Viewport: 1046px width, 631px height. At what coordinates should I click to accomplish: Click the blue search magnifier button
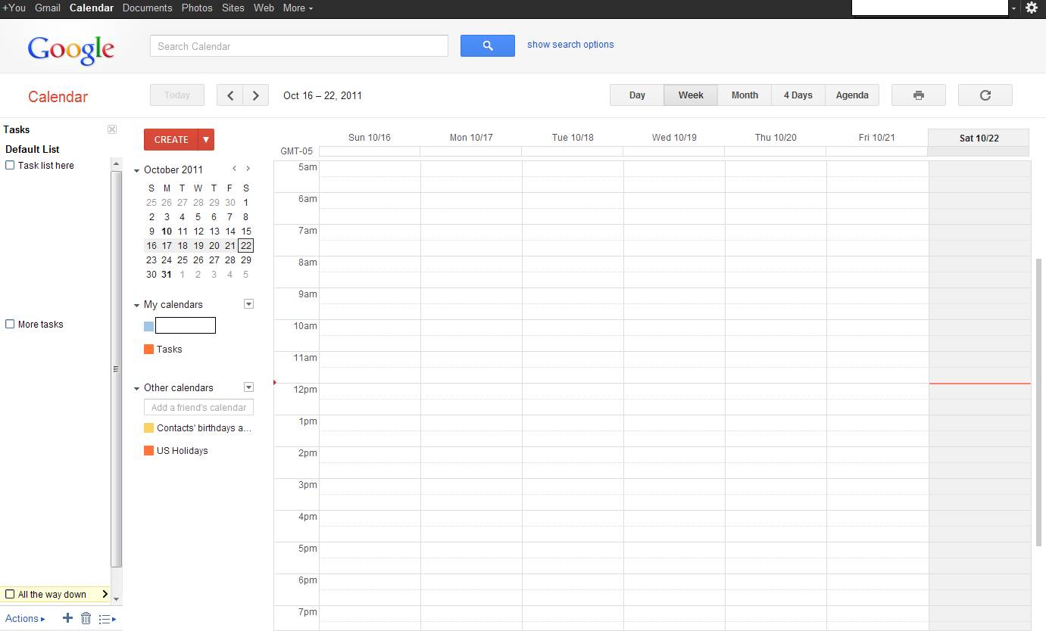click(x=488, y=45)
